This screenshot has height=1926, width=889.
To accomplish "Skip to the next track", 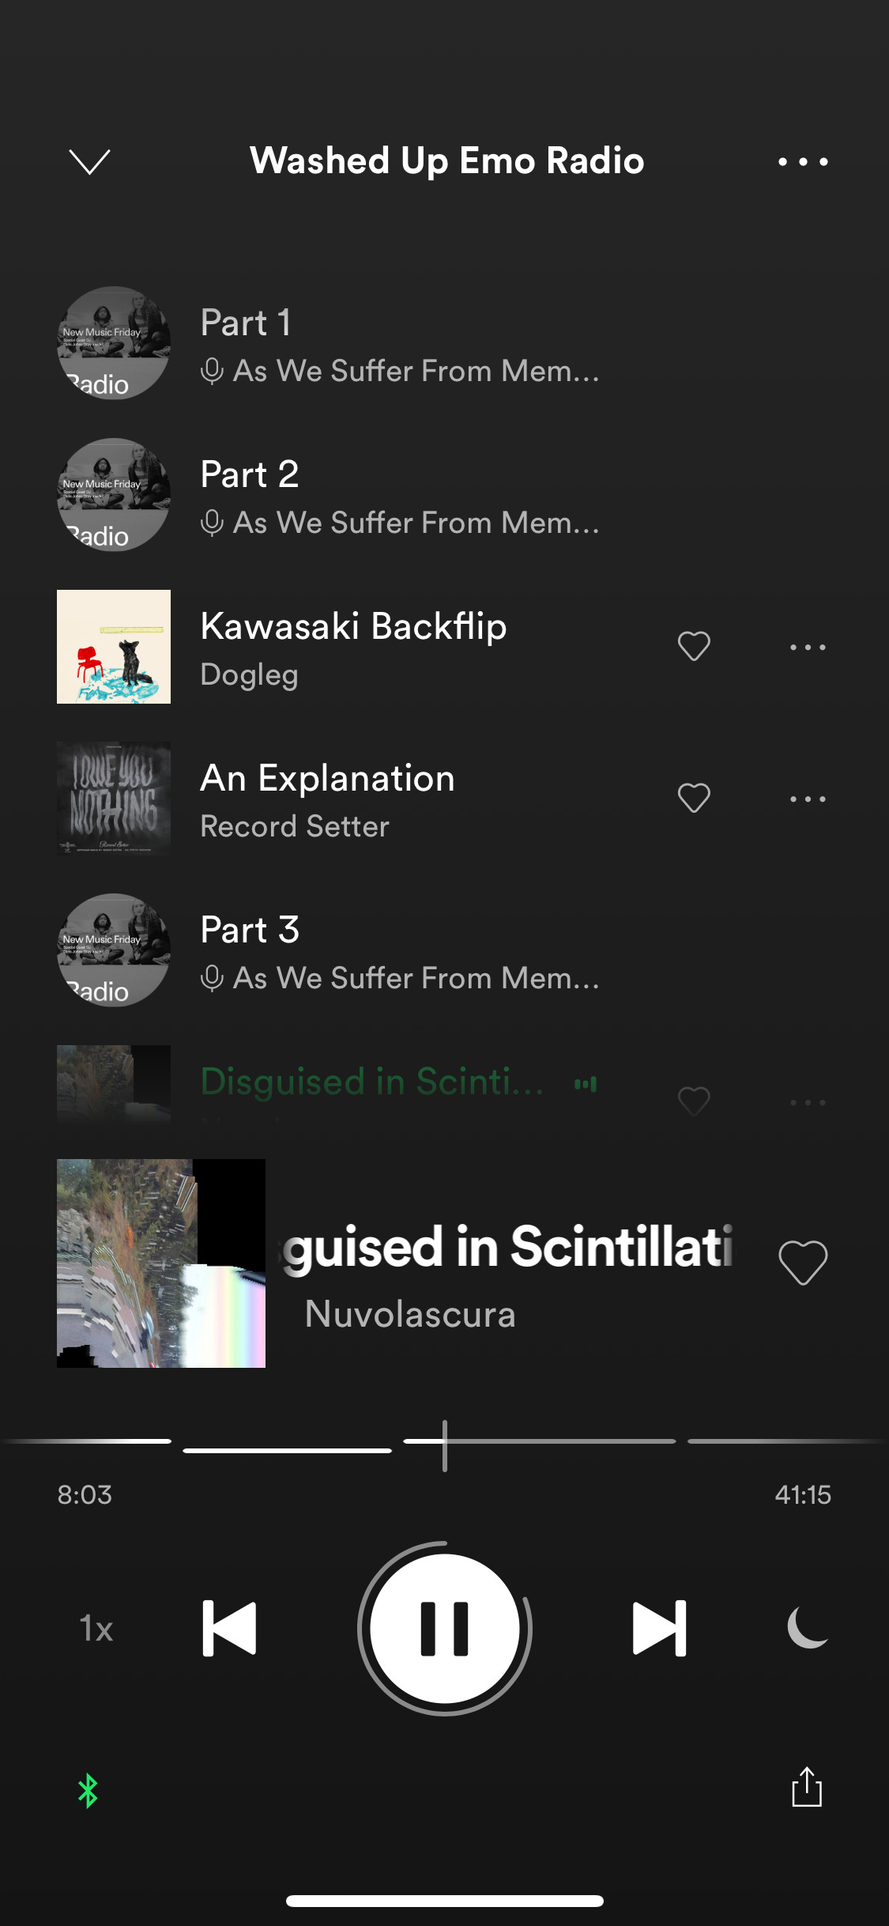I will click(x=660, y=1629).
